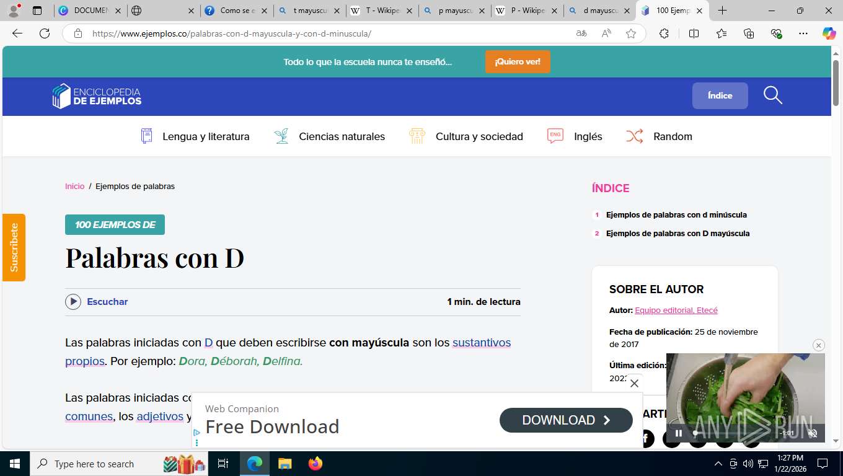Open Ciencias naturales menu

[330, 136]
